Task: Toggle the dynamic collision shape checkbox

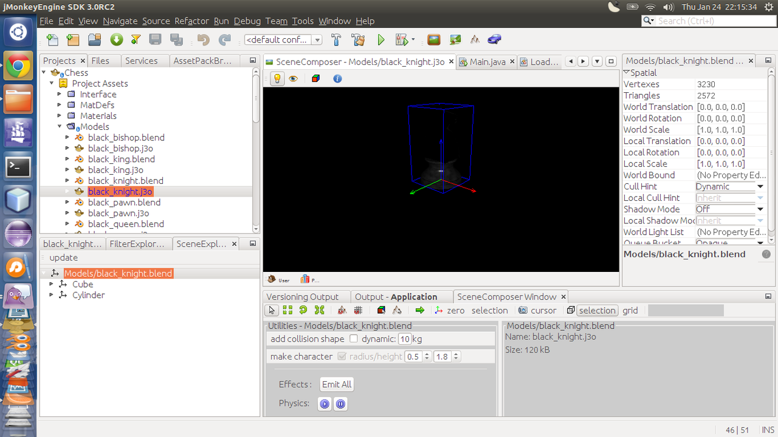Action: click(354, 339)
